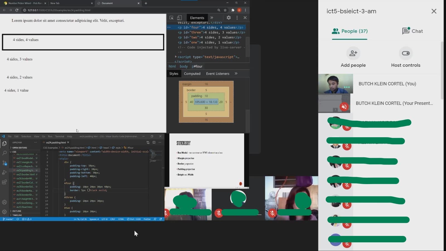Click the feedback icon in VS Code status bar
446x251 pixels.
[155, 219]
